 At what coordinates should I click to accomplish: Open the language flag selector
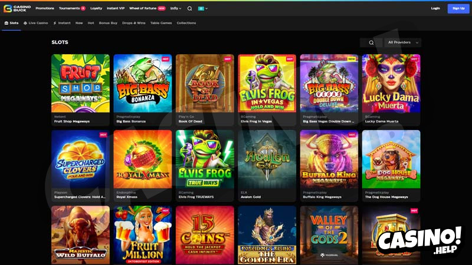point(203,8)
